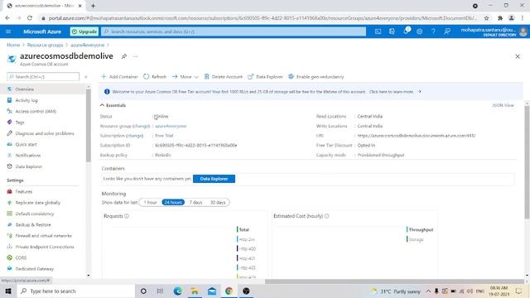The image size is (530, 298).
Task: Click the Azure global search bar
Action: [x=234, y=31]
